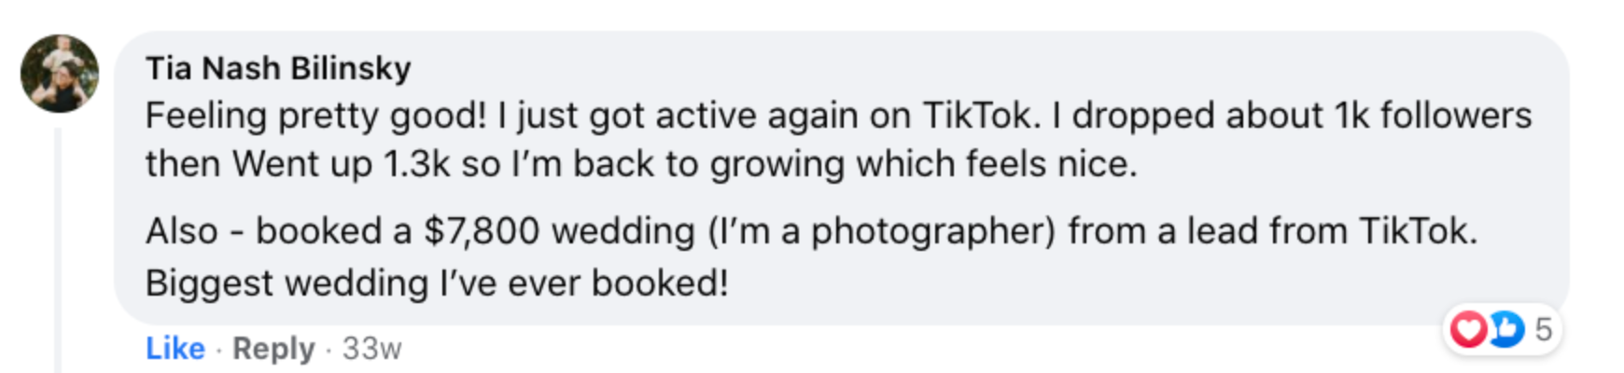Viewport: 1624px width, 373px height.
Task: Open the 33w timestamp link
Action: [x=371, y=348]
